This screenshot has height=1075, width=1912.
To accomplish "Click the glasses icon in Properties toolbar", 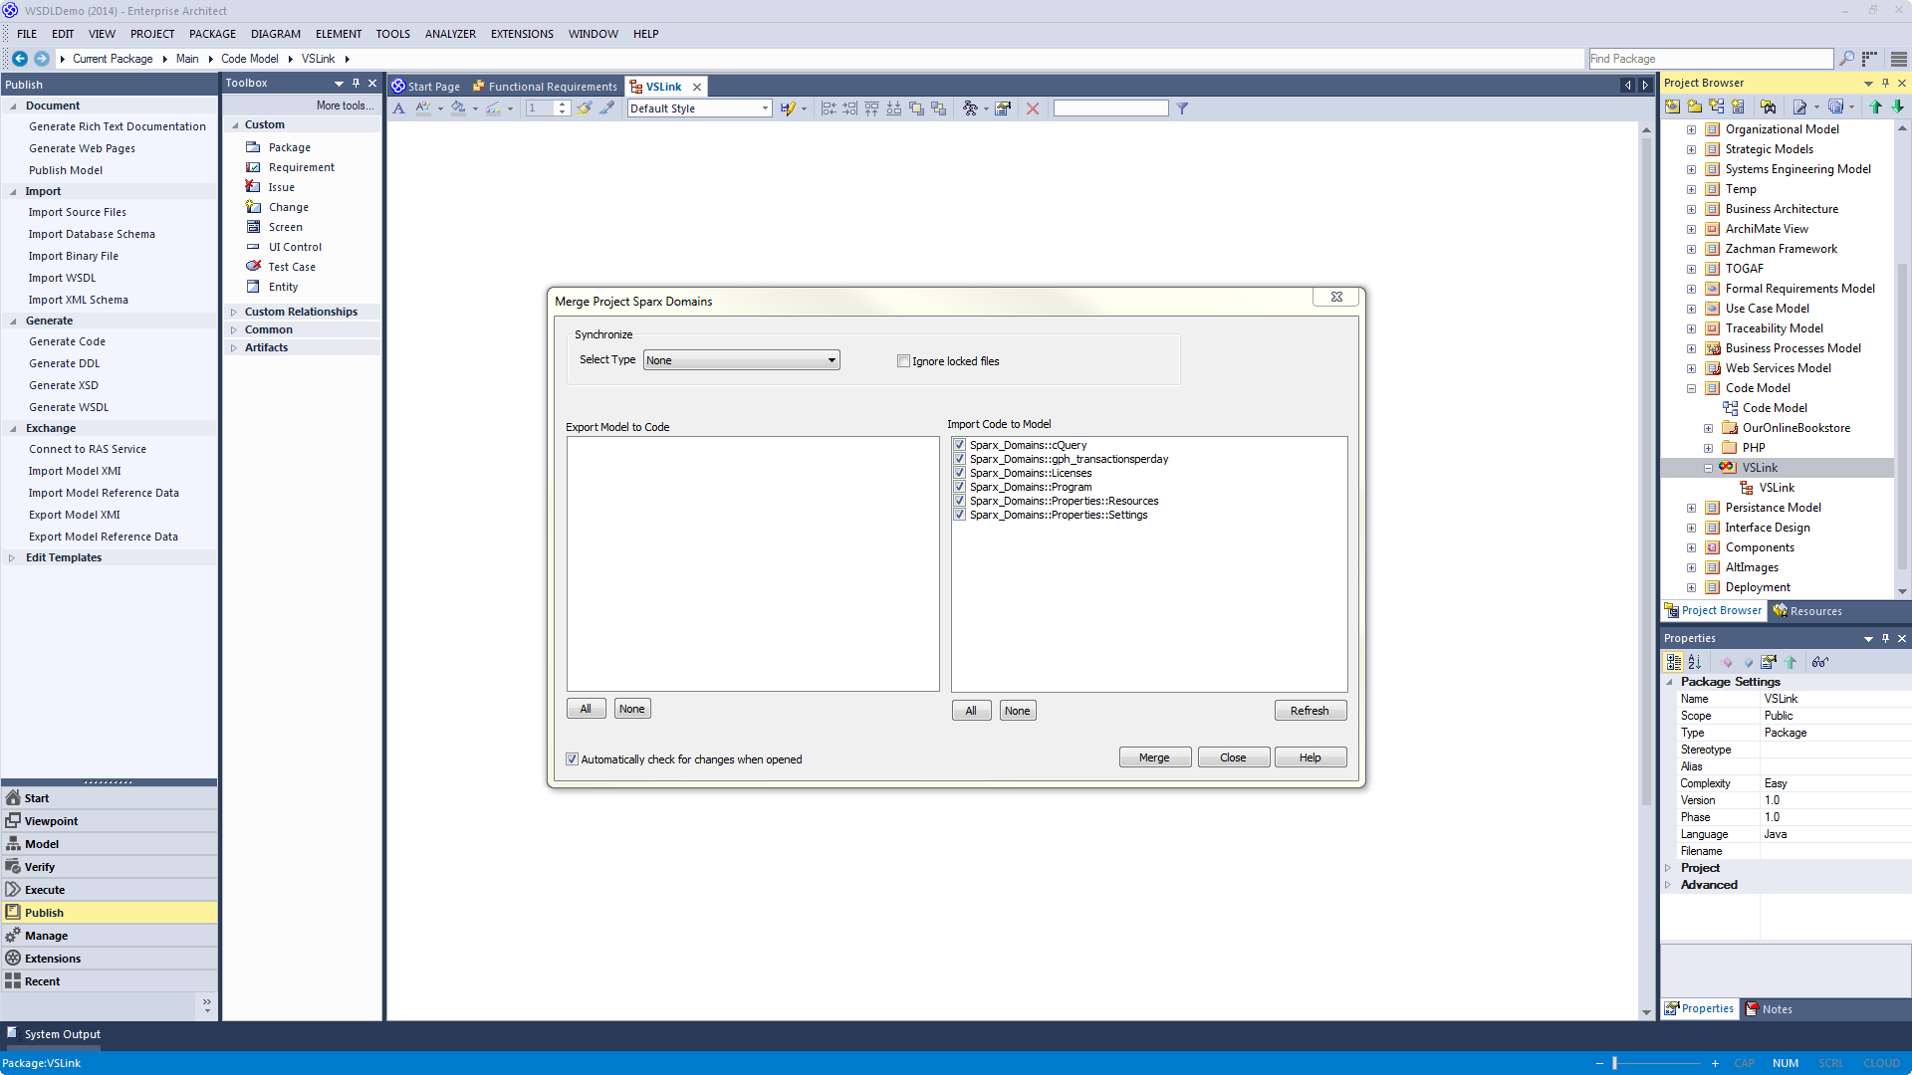I will pyautogui.click(x=1820, y=662).
